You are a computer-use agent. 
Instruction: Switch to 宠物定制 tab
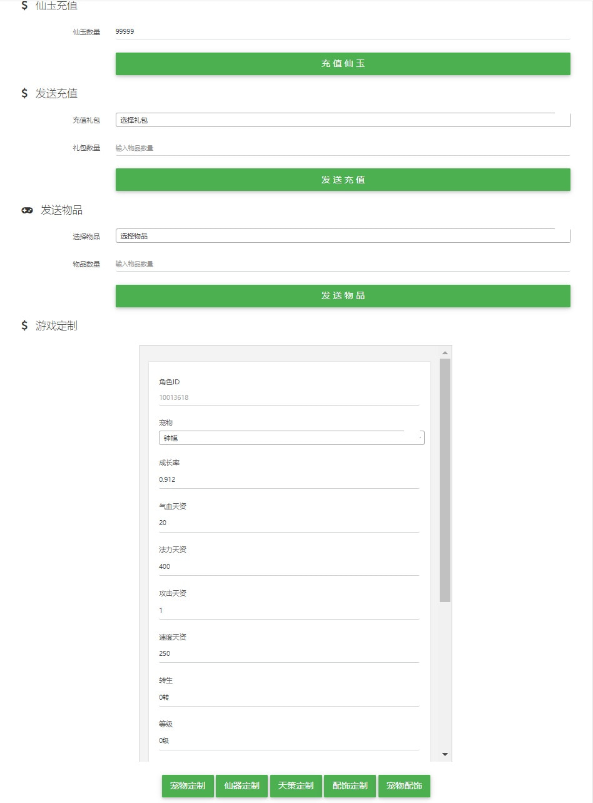coord(188,785)
